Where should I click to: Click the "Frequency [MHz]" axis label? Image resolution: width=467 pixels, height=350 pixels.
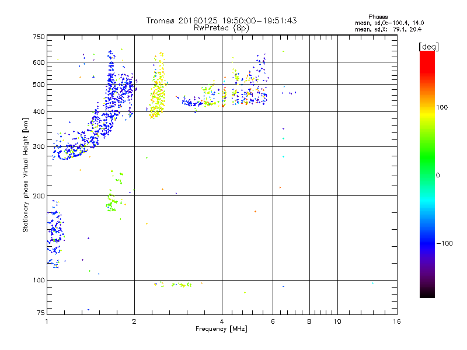coord(221,329)
